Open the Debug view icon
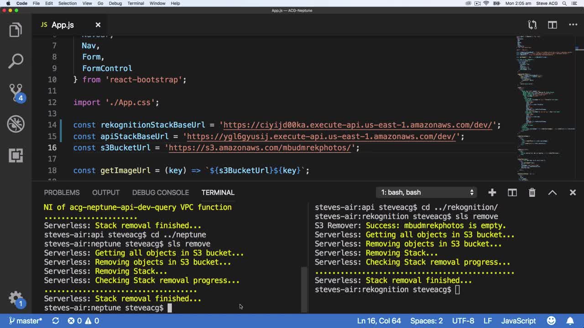This screenshot has width=584, height=328. point(16,124)
